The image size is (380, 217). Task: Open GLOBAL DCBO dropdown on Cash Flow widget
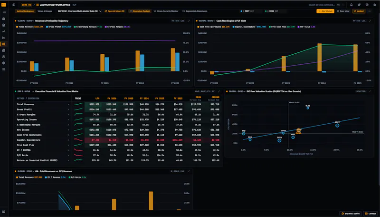tap(207, 21)
